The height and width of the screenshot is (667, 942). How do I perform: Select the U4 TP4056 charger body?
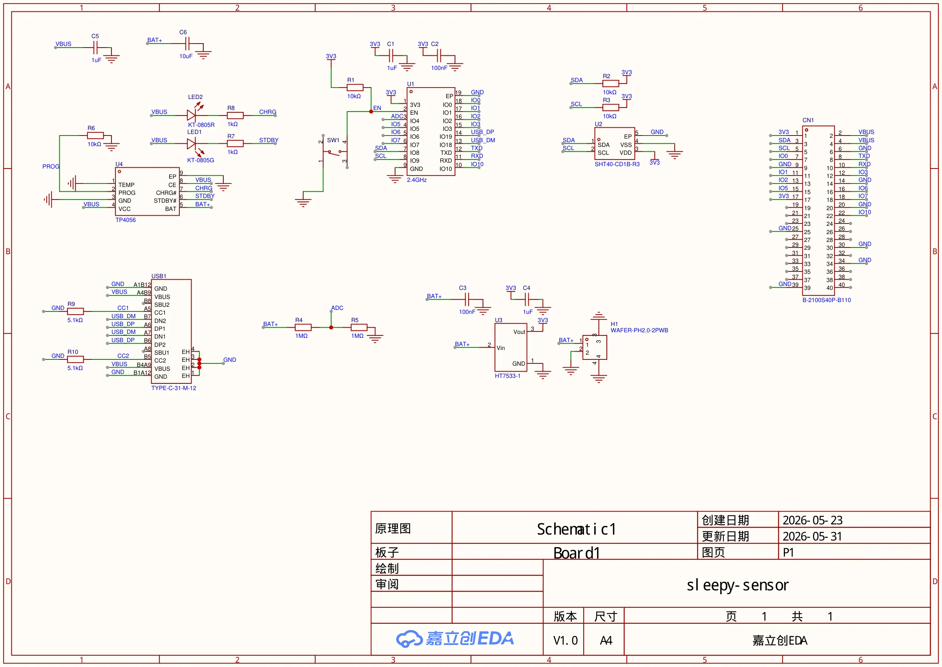tap(147, 191)
